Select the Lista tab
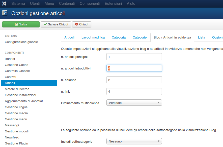This screenshot has width=223, height=147. click(201, 37)
